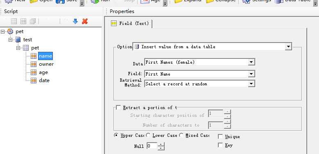This screenshot has width=319, height=154.
Task: Click the Collapse folder toolbar icon
Action: coord(210,1)
